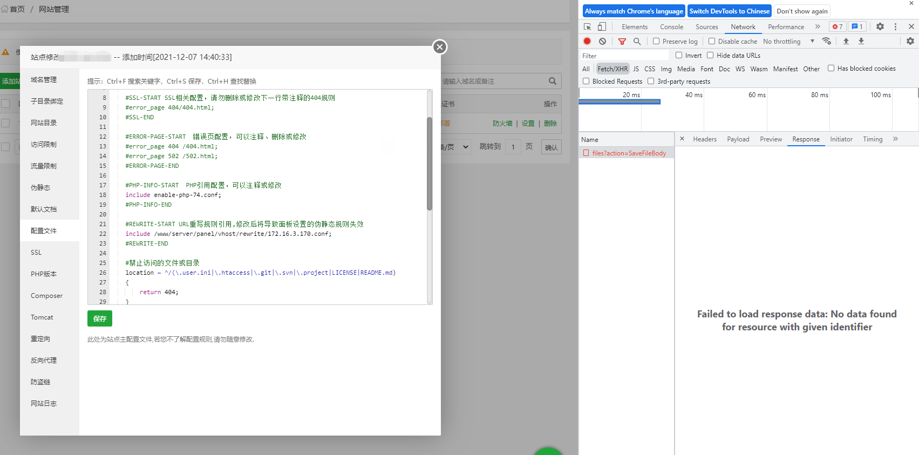Viewport: 919px width, 455px height.
Task: Select the All request type filter
Action: pyautogui.click(x=586, y=69)
